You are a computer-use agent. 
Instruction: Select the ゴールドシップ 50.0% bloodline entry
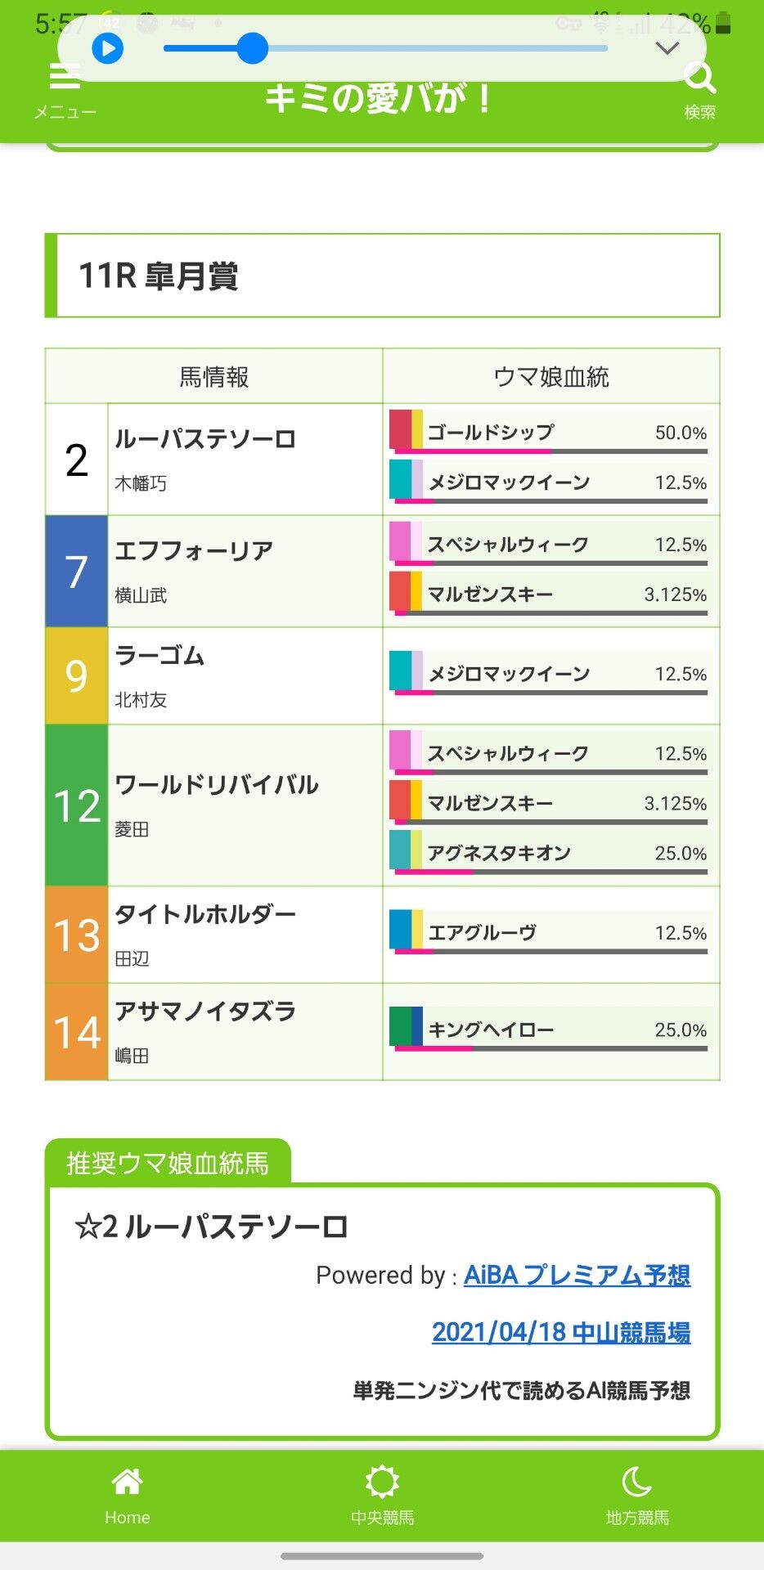[549, 433]
